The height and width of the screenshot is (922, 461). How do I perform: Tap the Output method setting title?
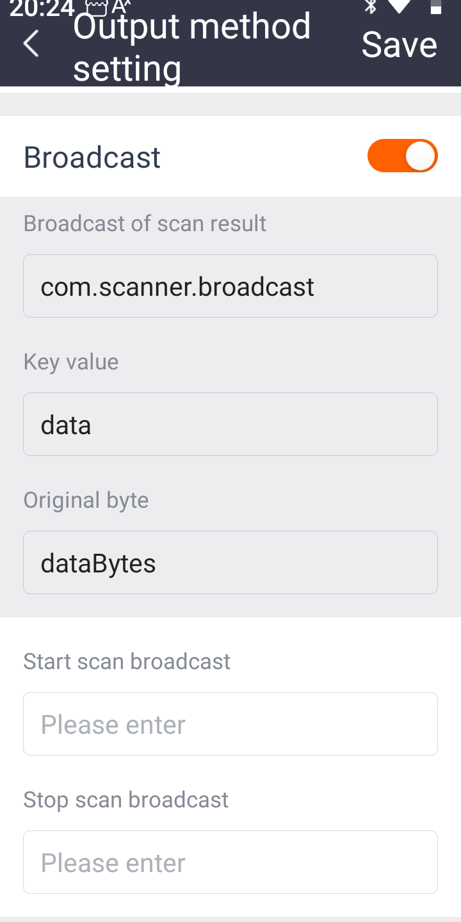(x=191, y=47)
